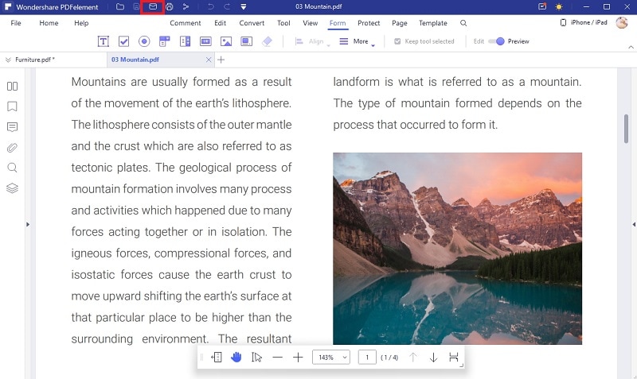Click the vertical scrollbar thumb
The image size is (637, 379).
626,129
